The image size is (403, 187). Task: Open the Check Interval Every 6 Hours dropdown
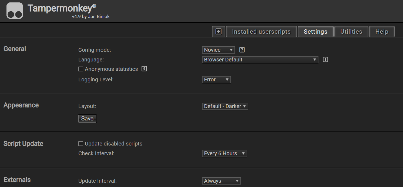(224, 153)
